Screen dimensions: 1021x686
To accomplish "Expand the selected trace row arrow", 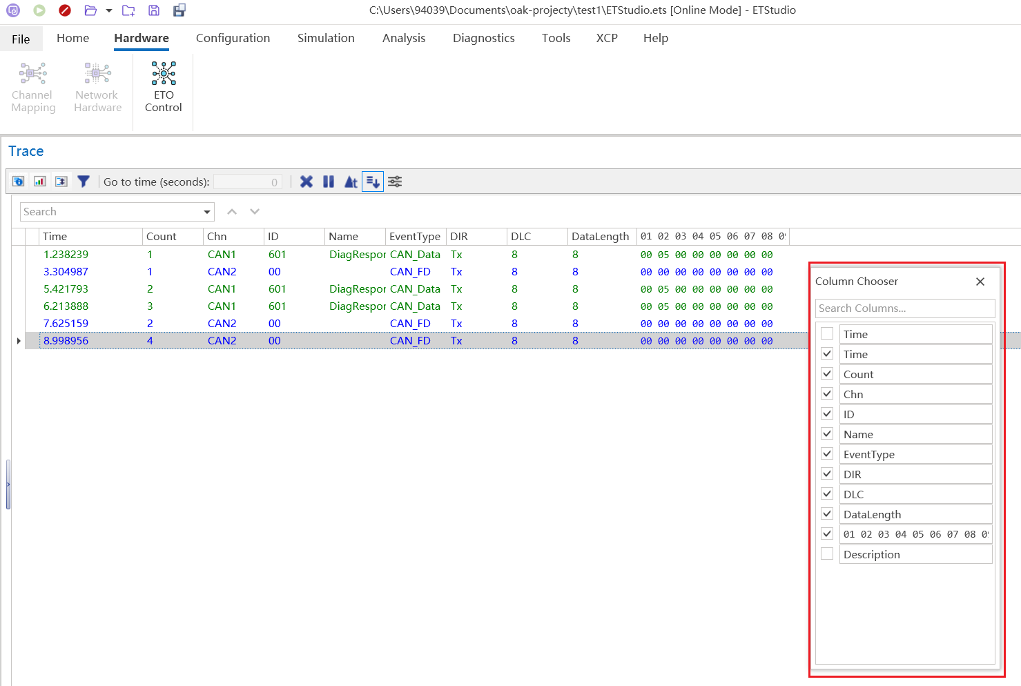I will coord(19,341).
